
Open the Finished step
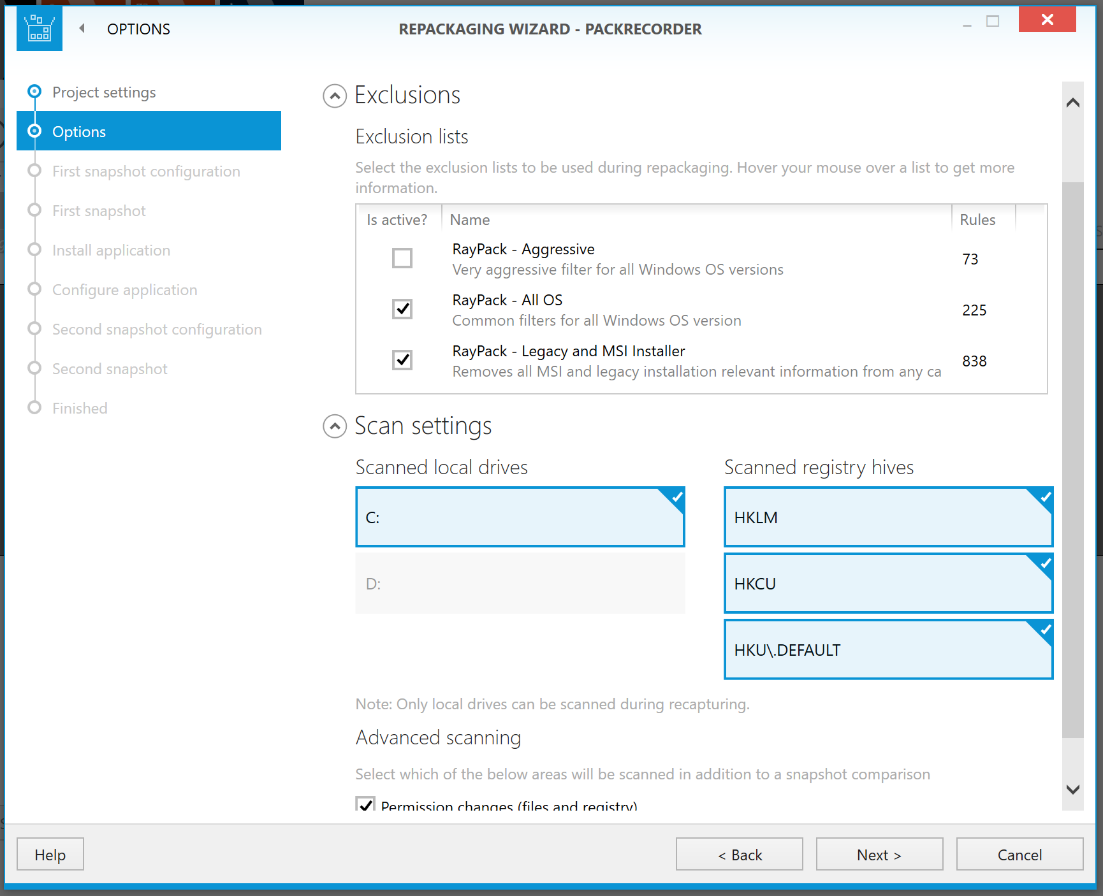coord(80,408)
